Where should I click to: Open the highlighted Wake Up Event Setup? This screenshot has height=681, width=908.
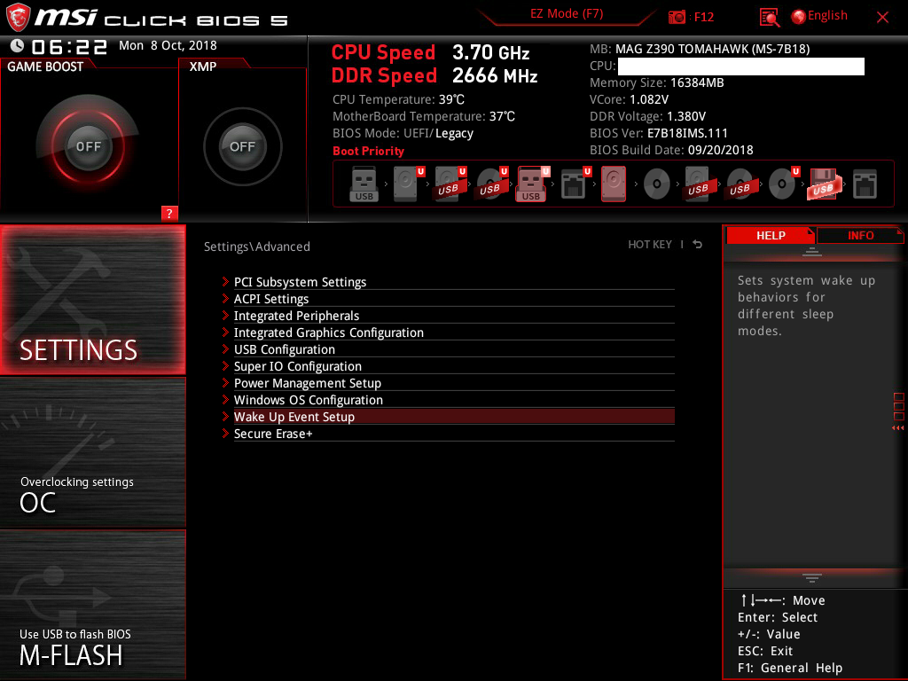(448, 417)
